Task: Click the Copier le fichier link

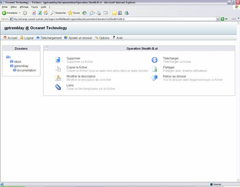Action: click(77, 67)
